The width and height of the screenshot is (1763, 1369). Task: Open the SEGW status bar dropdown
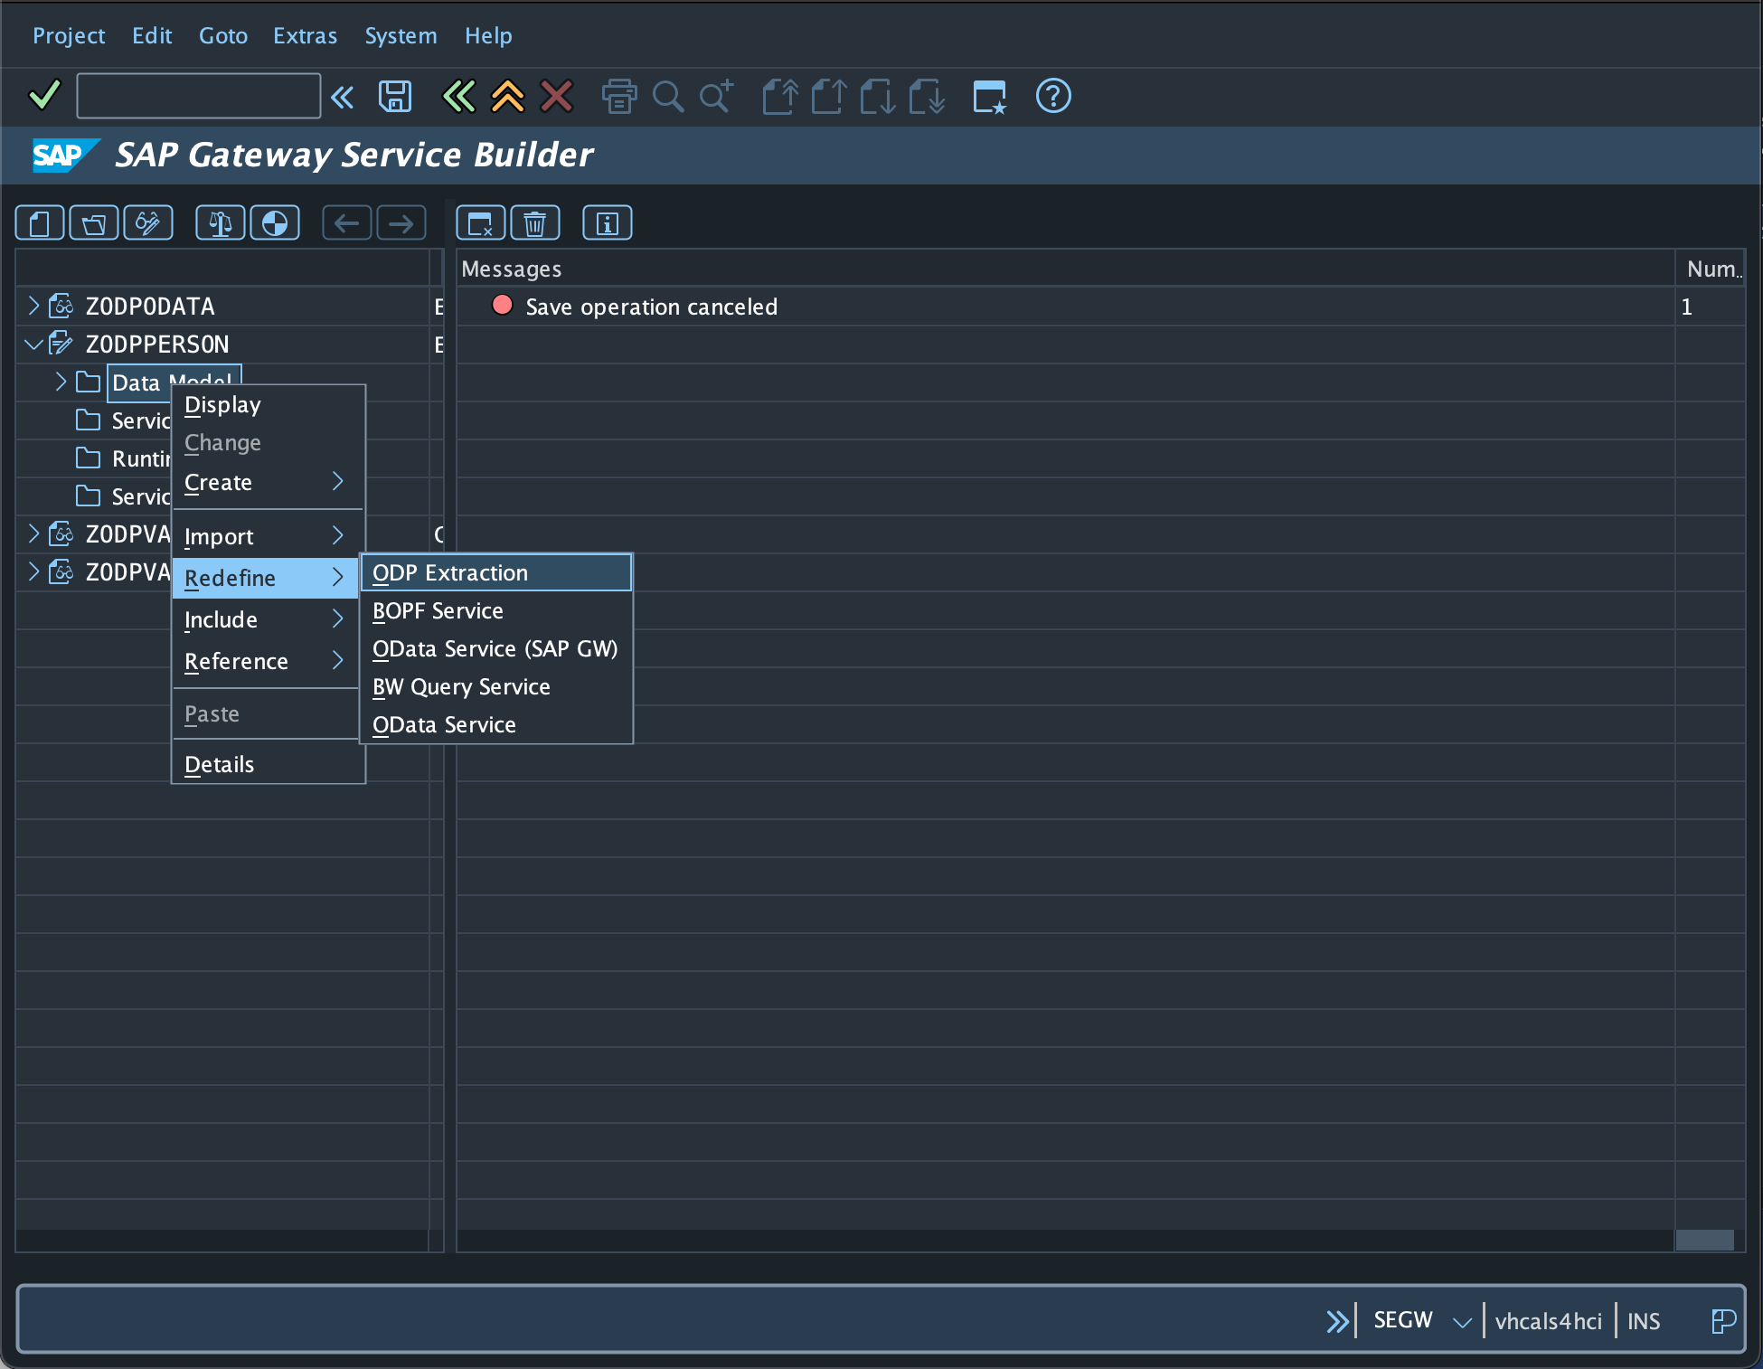(x=1462, y=1322)
